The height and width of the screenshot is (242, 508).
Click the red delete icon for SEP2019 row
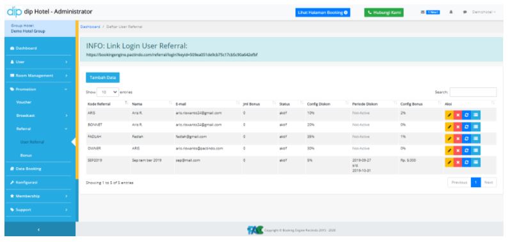click(x=457, y=162)
